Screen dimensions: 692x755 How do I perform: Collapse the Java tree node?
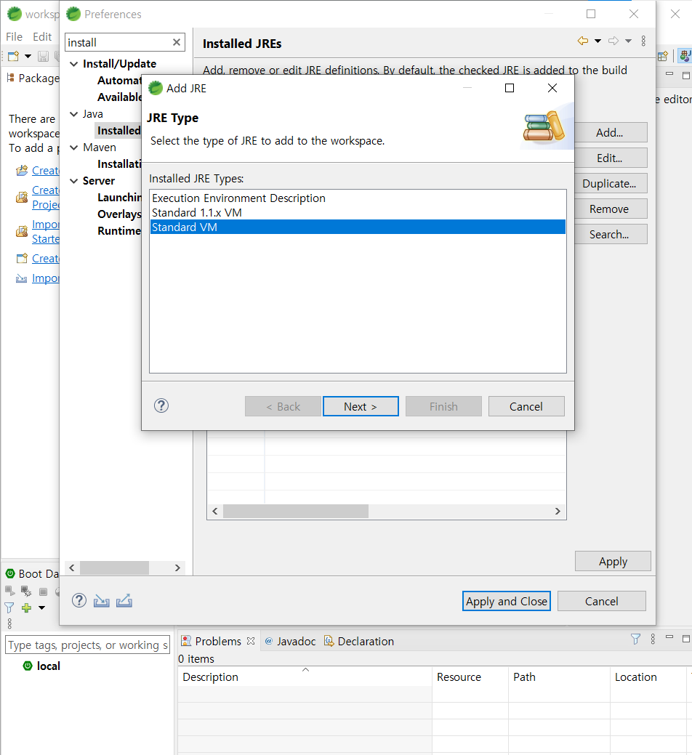point(73,113)
